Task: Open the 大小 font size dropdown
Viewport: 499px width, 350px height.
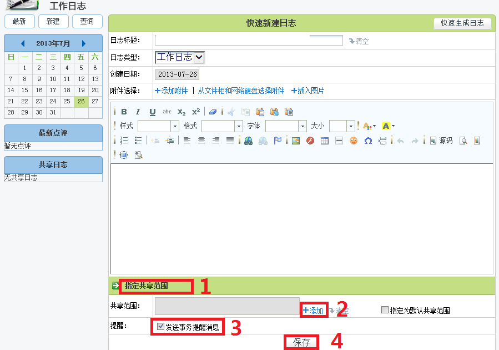Action: [x=351, y=126]
